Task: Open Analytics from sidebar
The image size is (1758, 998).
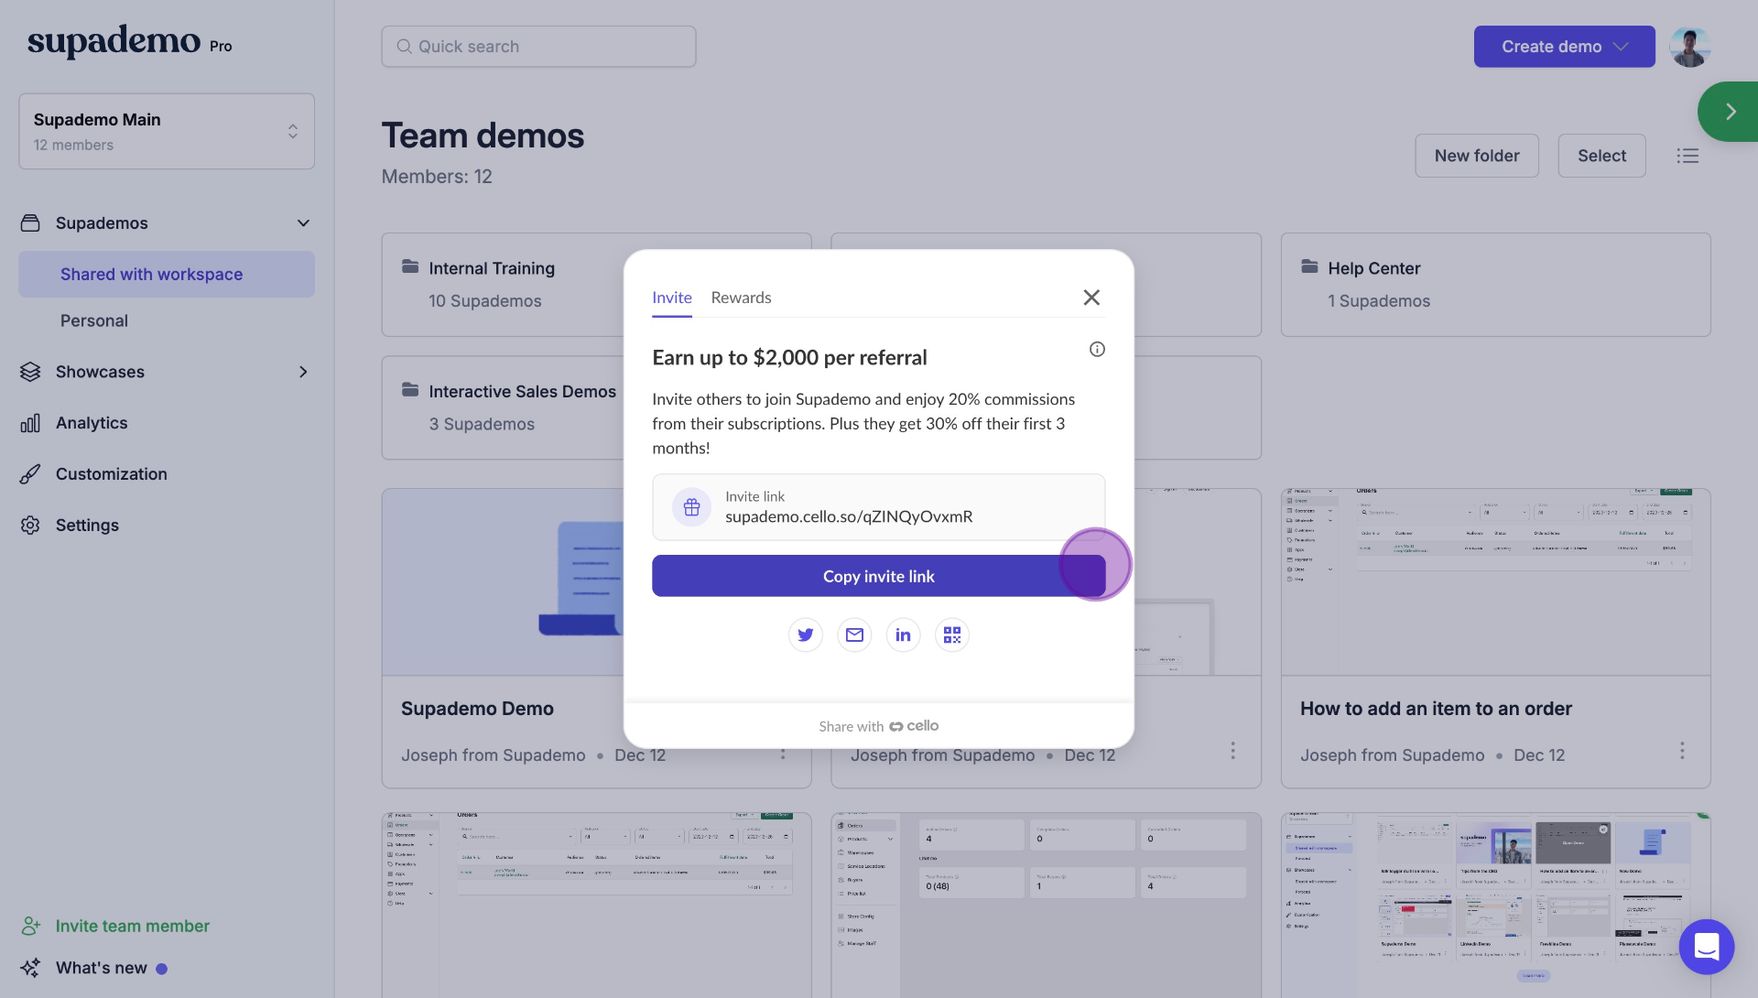Action: click(92, 423)
